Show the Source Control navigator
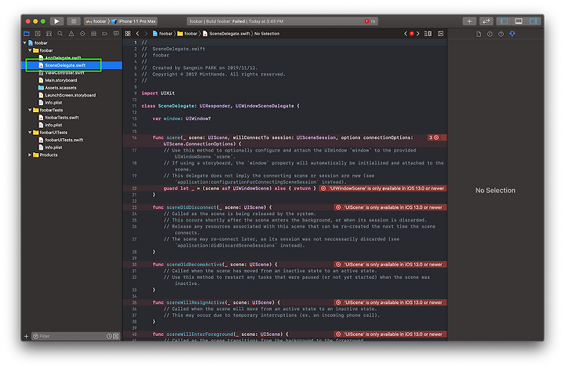This screenshot has width=565, height=369. click(38, 34)
